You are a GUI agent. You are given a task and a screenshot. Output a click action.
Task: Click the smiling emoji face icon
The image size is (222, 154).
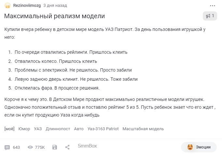pyautogui.click(x=190, y=147)
